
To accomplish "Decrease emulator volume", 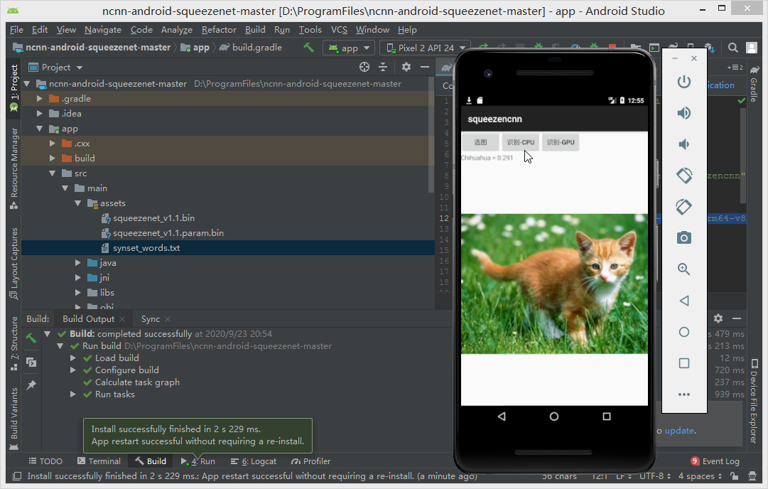I will 683,144.
